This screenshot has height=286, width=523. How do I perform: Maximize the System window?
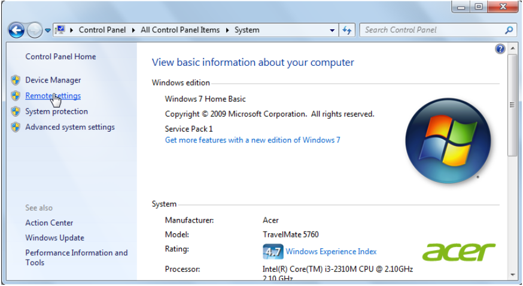[x=479, y=7]
